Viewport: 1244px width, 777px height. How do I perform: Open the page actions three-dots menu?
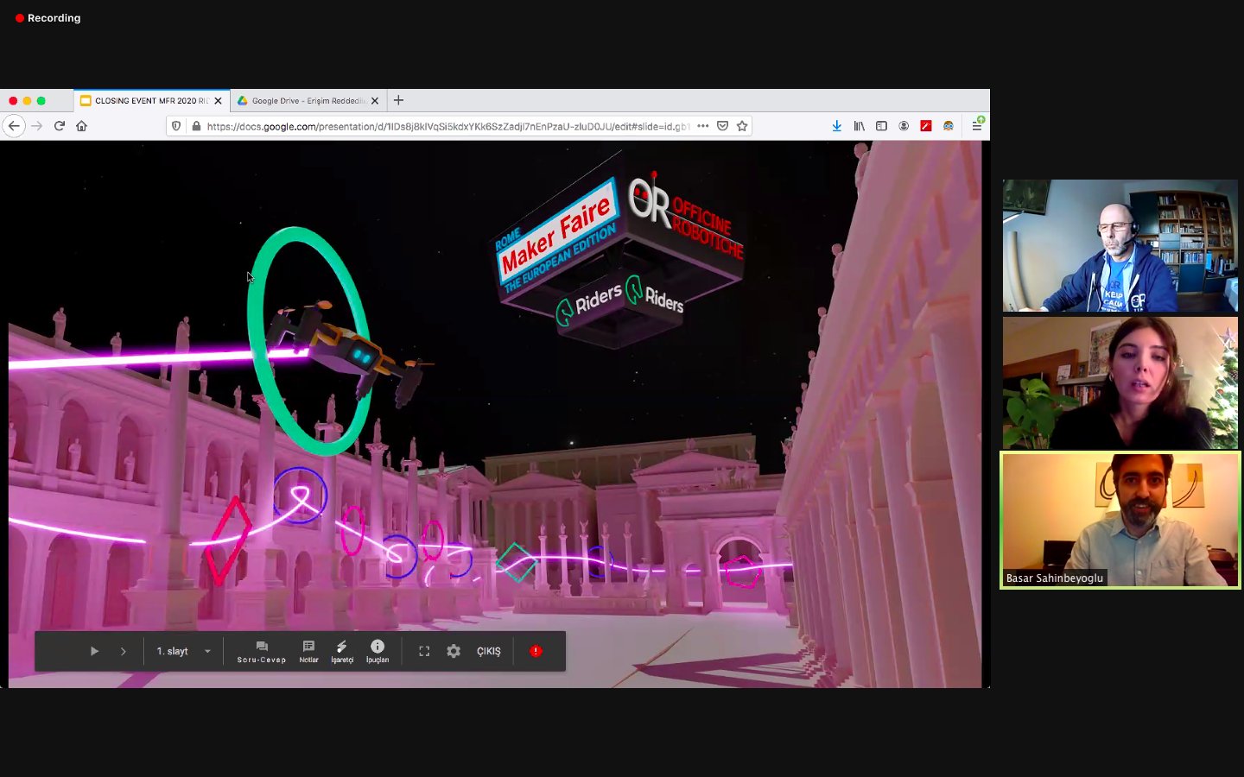(x=703, y=126)
